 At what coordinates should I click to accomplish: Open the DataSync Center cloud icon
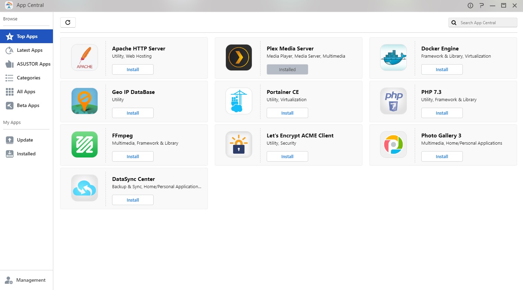click(x=84, y=188)
